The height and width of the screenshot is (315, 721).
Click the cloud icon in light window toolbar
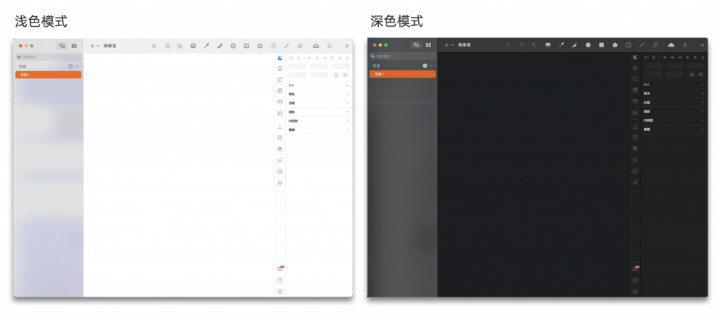[x=316, y=46]
